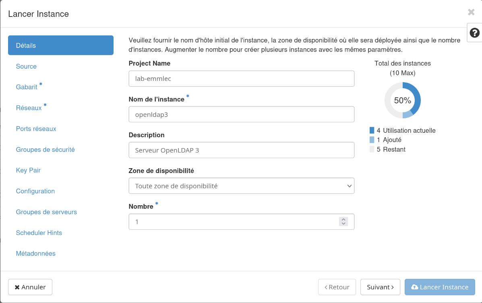Click the Suivant button
Image resolution: width=482 pixels, height=303 pixels.
click(380, 287)
